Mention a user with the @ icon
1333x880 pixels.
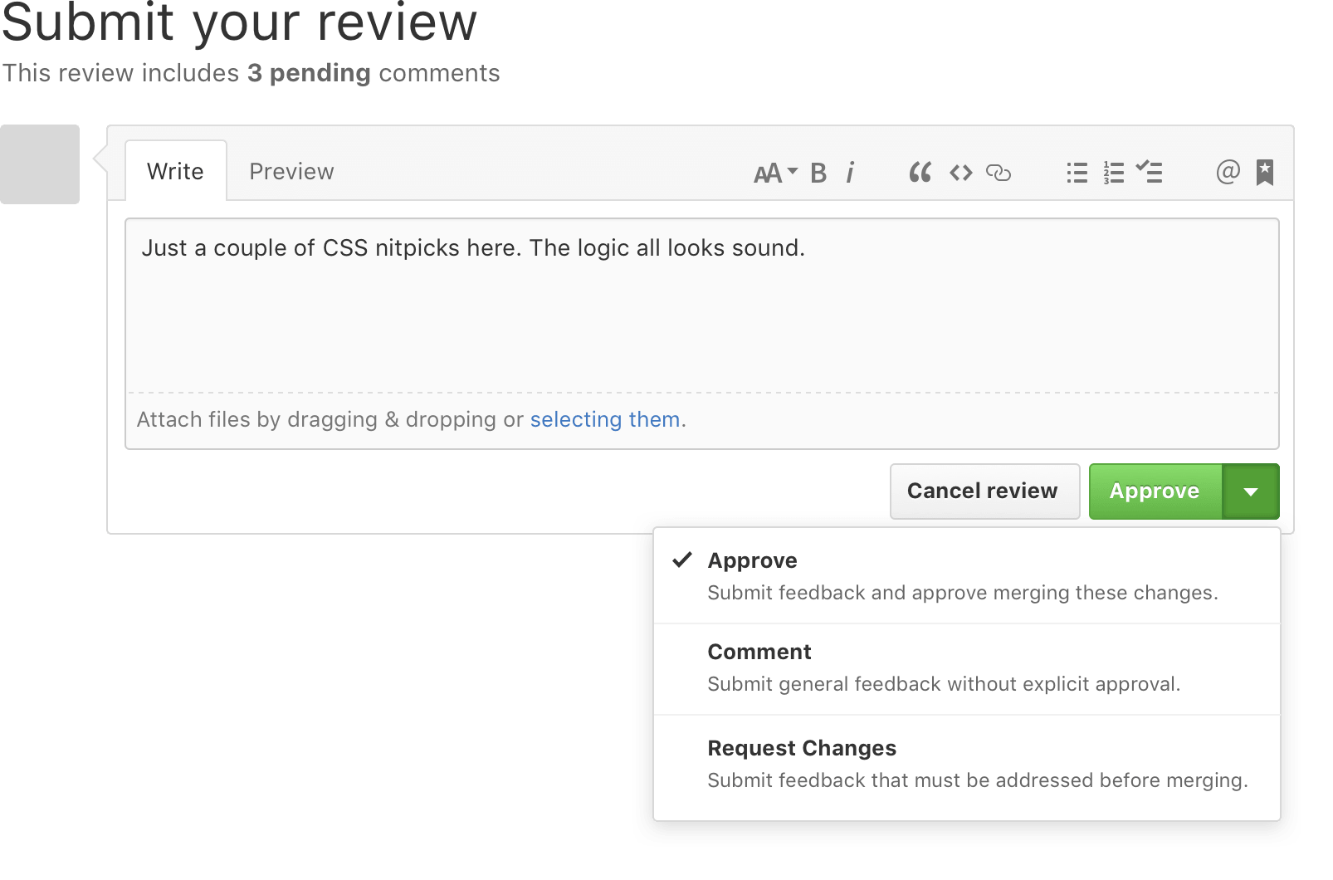1227,173
